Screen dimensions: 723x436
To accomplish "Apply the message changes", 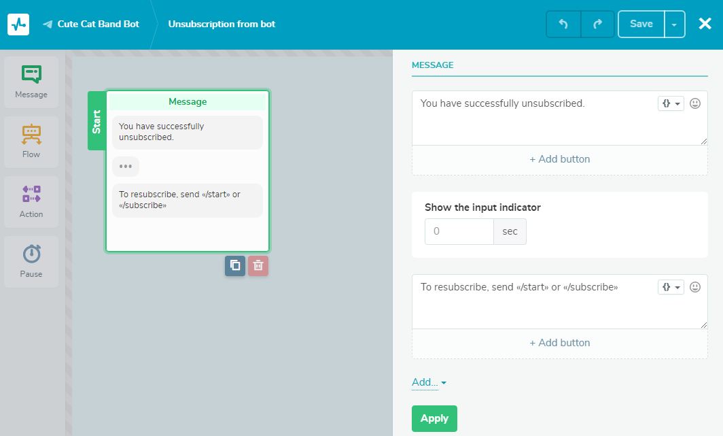I will [x=434, y=418].
